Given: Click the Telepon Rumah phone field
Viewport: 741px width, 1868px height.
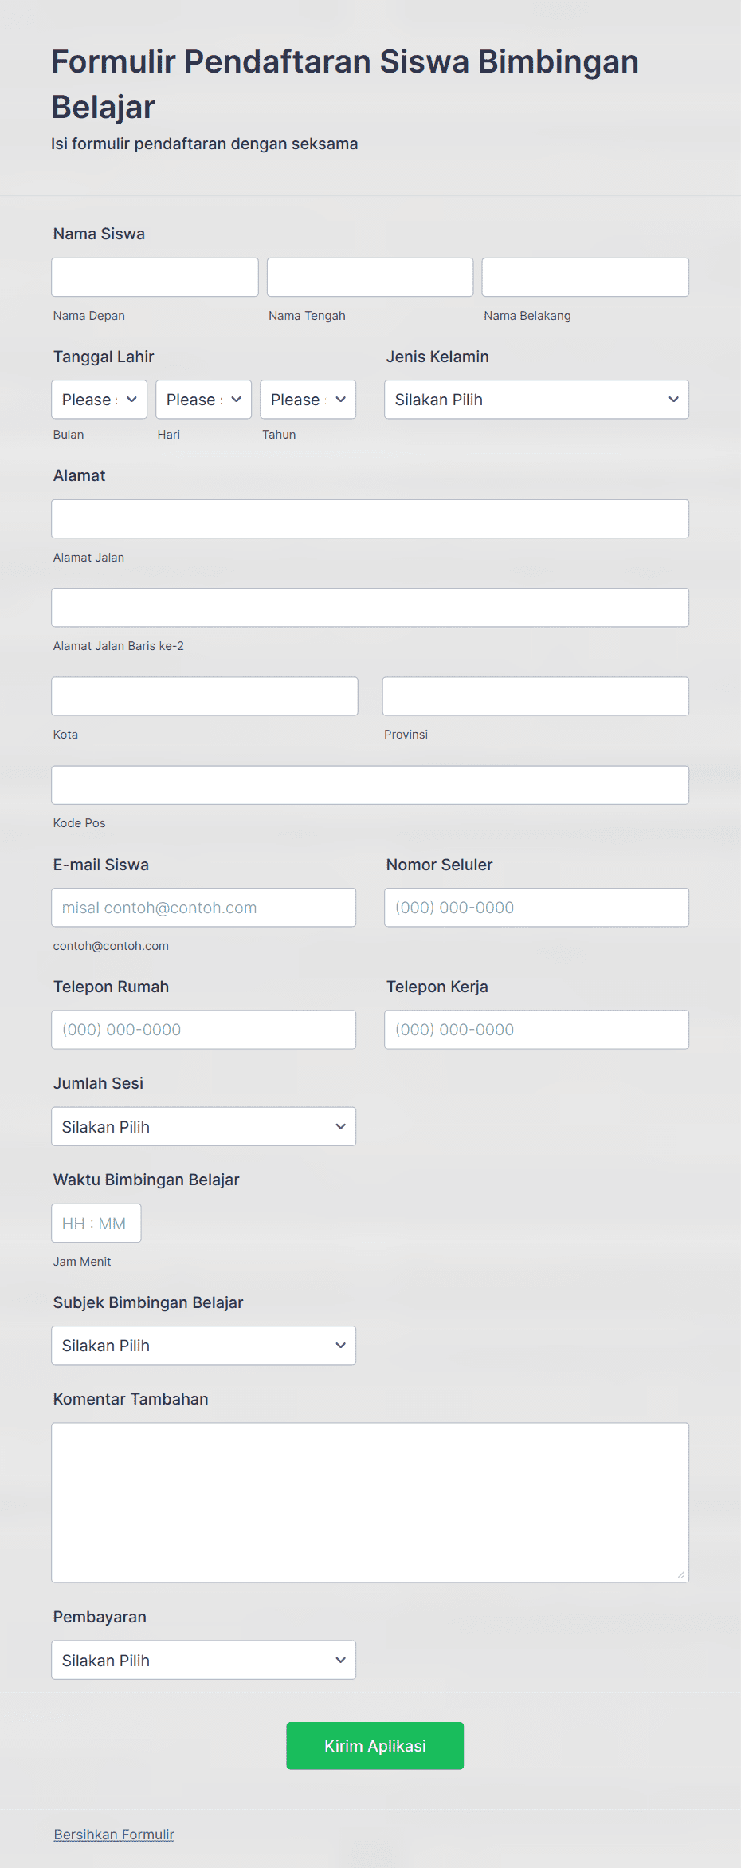Looking at the screenshot, I should [x=203, y=1029].
